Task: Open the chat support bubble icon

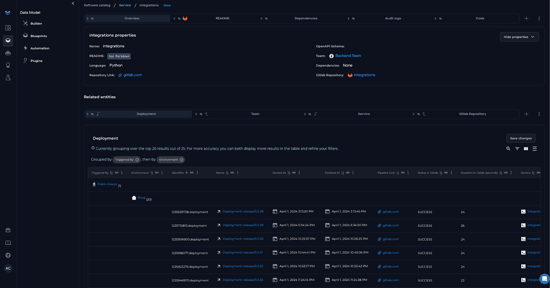Action: [544, 278]
